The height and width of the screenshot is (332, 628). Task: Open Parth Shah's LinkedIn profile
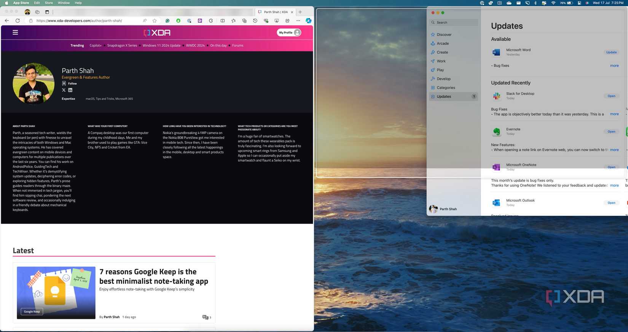pyautogui.click(x=70, y=90)
